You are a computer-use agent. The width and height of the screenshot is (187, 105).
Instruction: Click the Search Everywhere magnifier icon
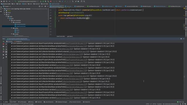[x=84, y=1]
